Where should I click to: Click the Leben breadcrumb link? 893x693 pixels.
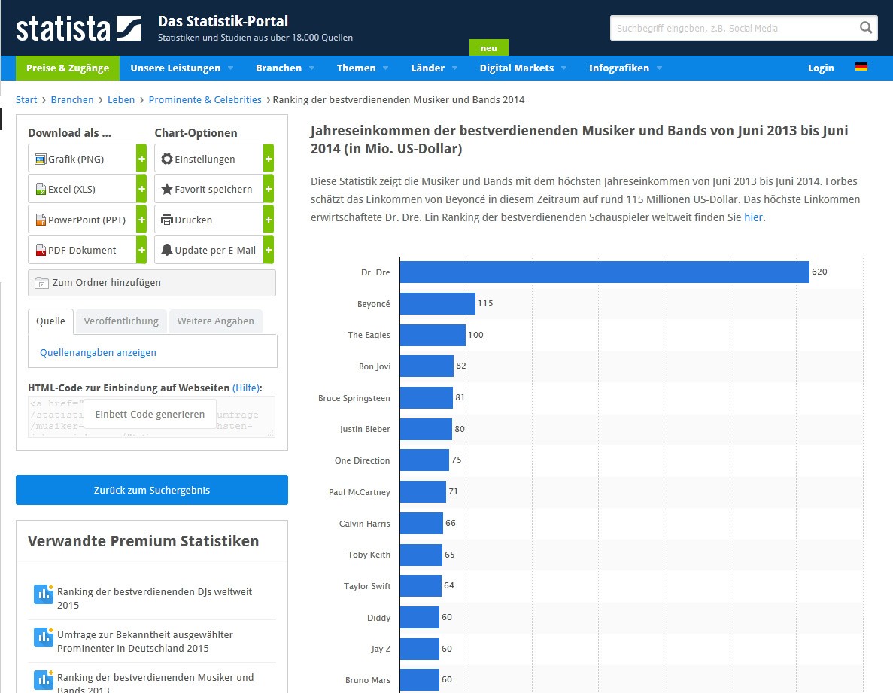[x=121, y=99]
